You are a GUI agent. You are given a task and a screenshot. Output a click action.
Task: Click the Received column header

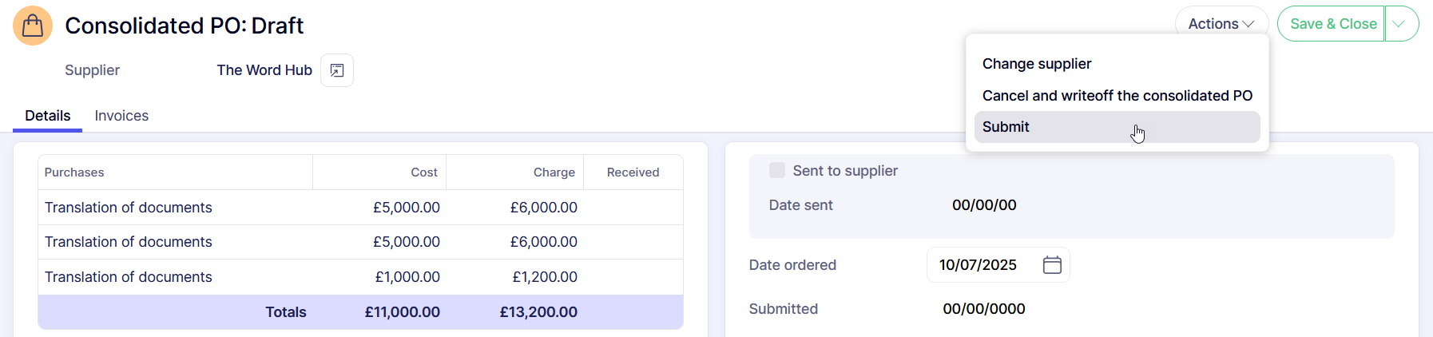[x=633, y=172]
